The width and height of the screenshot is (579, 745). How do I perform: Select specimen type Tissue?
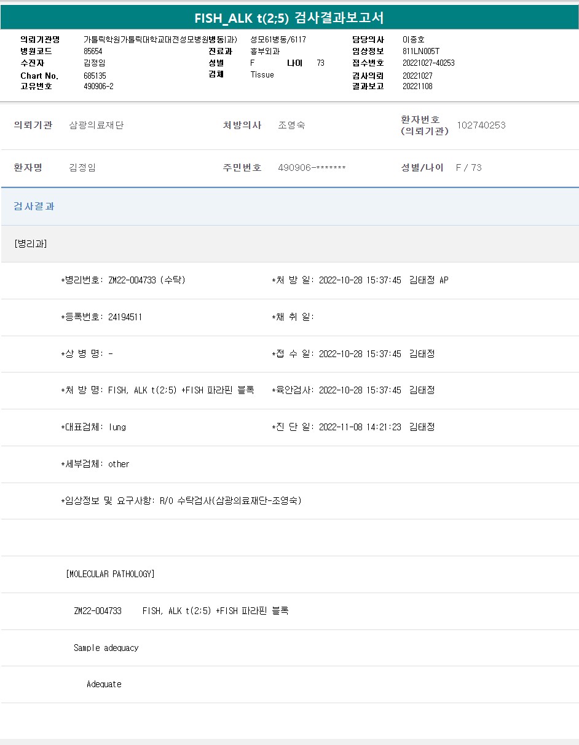tap(262, 74)
